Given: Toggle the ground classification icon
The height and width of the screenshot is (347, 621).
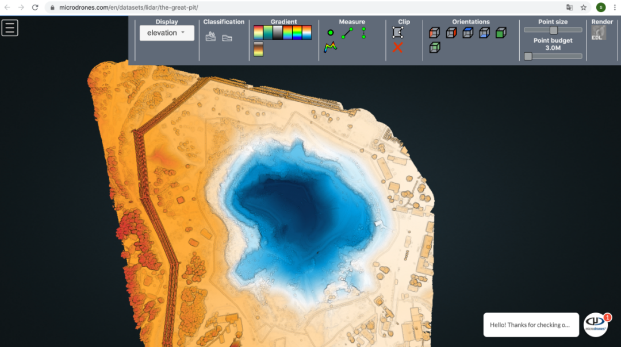Looking at the screenshot, I should tap(227, 38).
